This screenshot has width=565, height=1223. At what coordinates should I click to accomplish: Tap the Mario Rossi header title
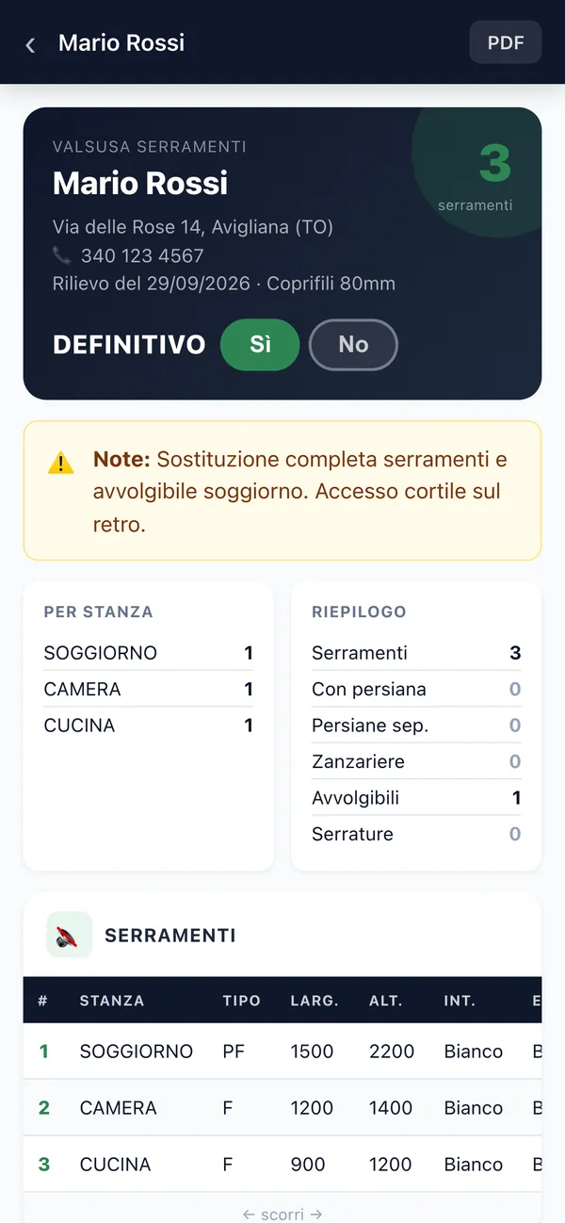(x=121, y=42)
